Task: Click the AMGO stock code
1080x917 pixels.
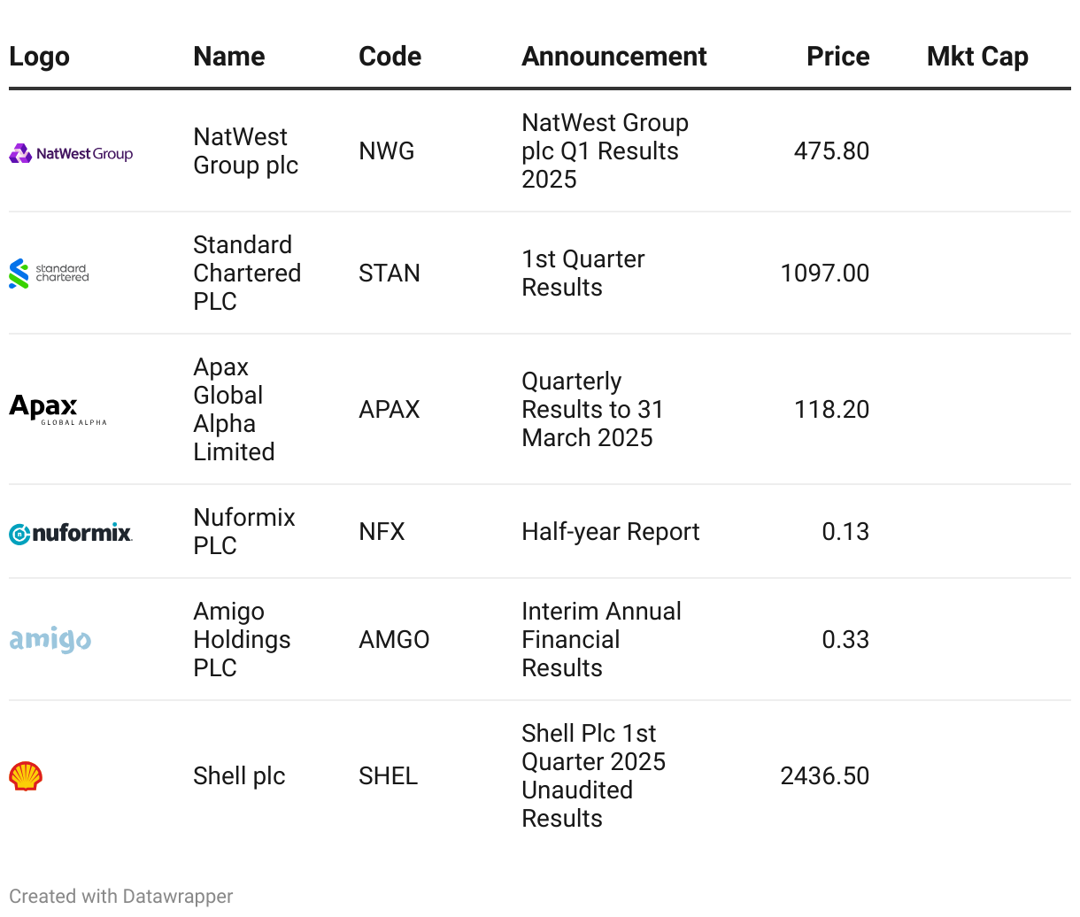Action: [394, 640]
